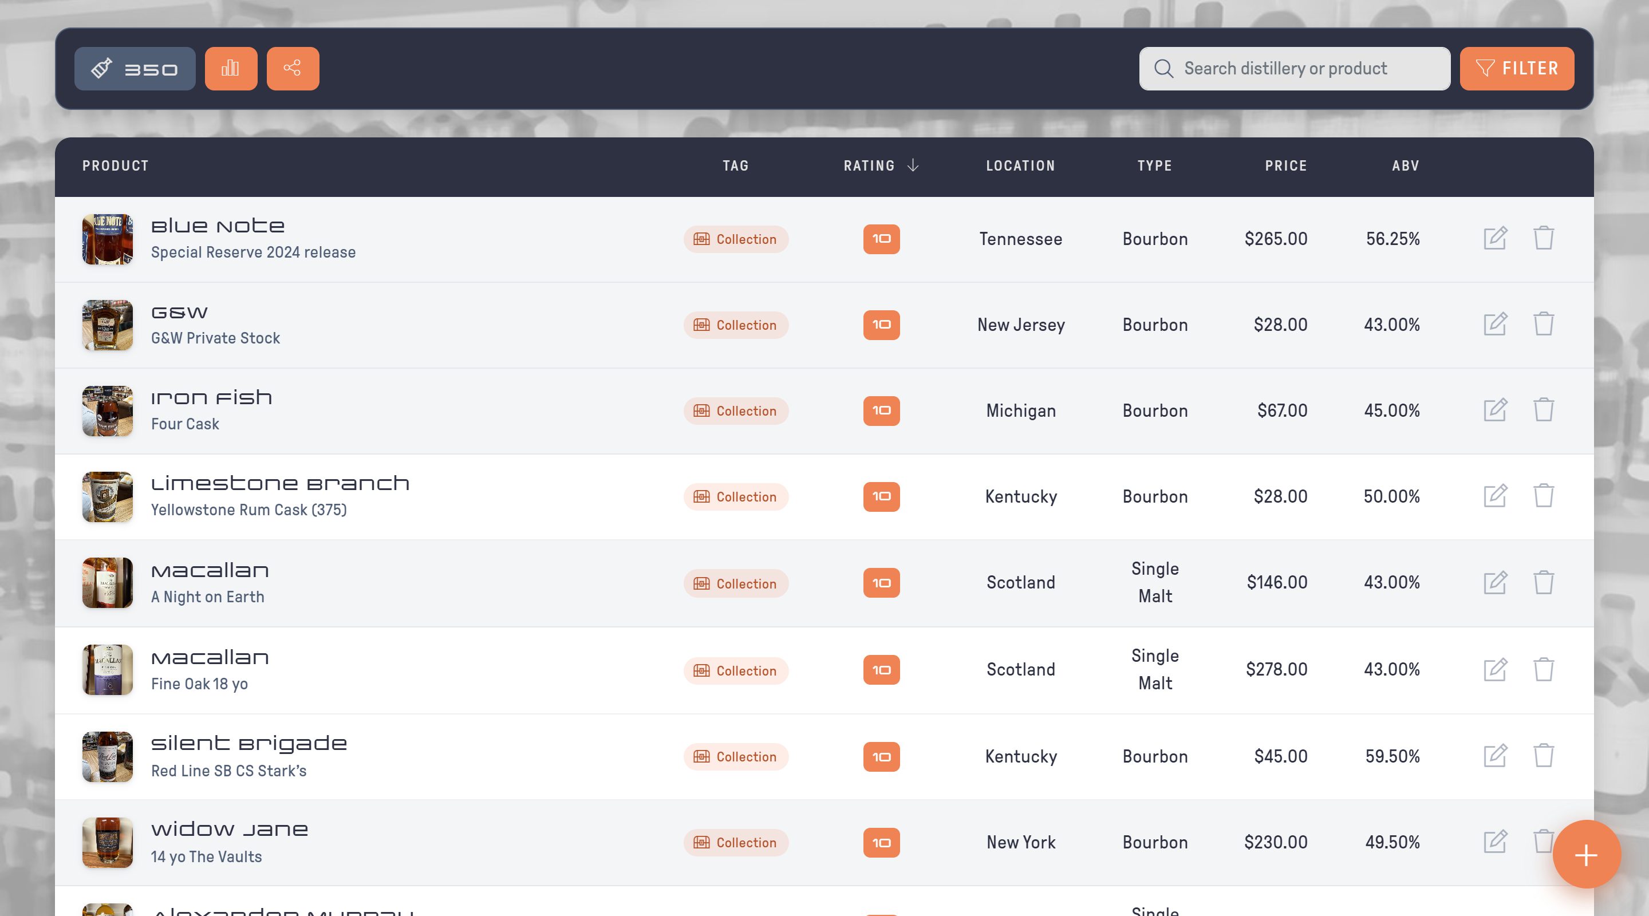Sort by the PRODUCT column header
The height and width of the screenshot is (916, 1649).
(x=115, y=166)
